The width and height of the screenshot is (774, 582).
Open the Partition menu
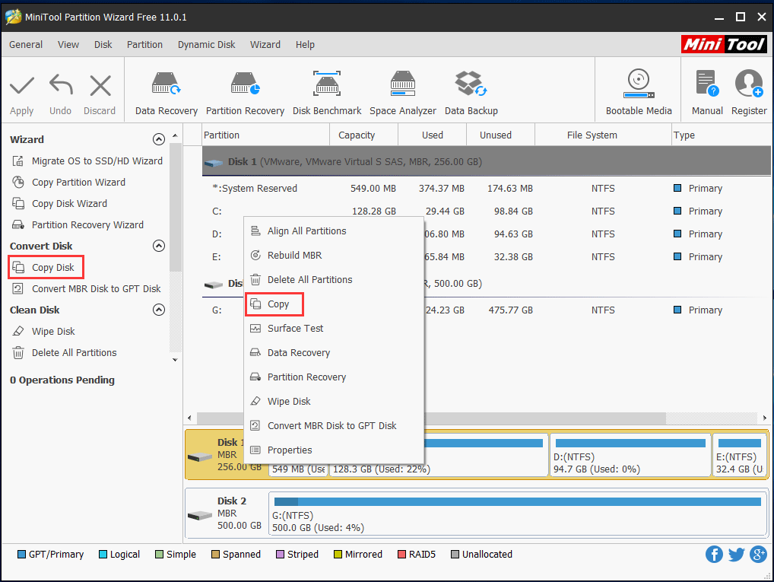pos(144,44)
